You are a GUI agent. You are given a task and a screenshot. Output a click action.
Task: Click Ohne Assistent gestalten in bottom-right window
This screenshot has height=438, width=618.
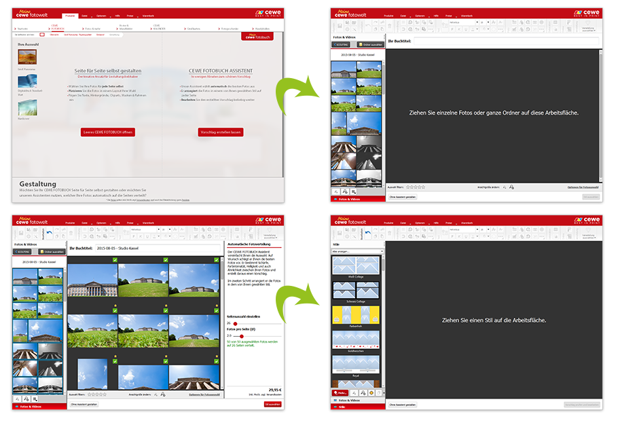(x=403, y=405)
